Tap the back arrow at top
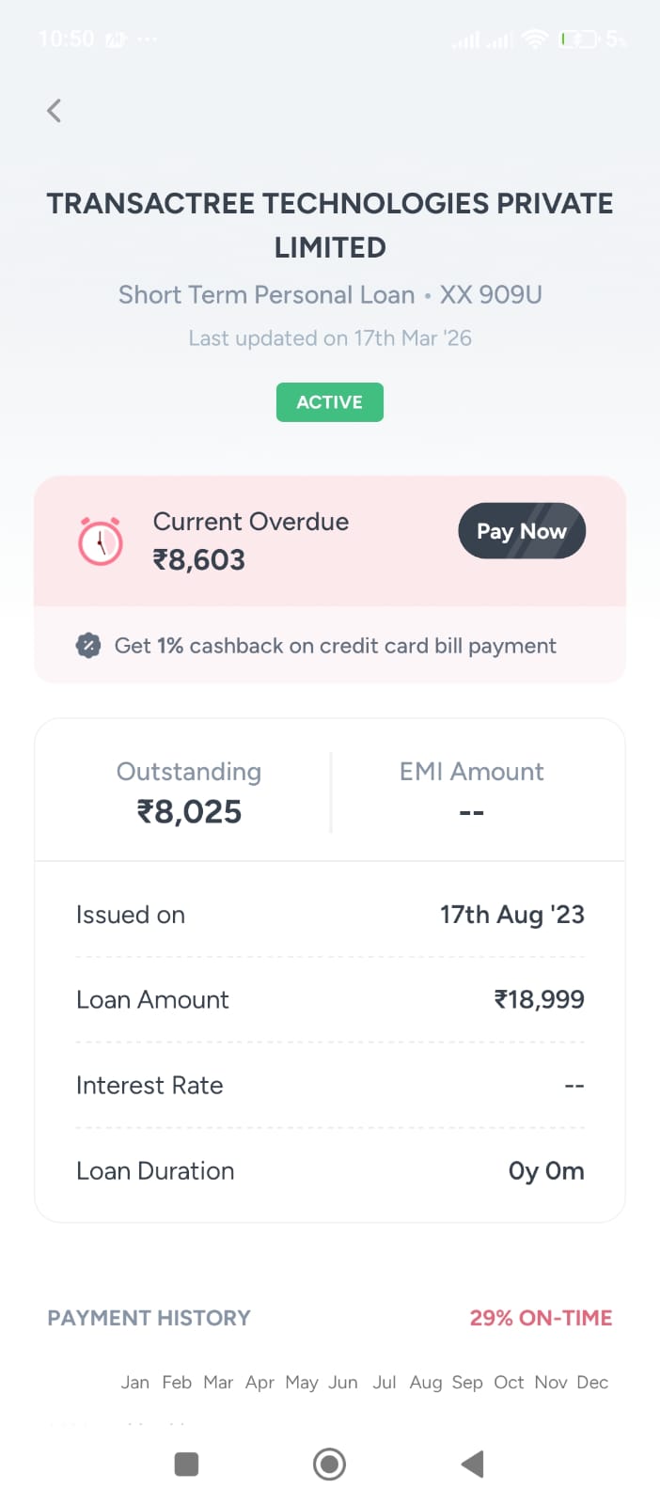Screen dimensions: 660x1504 (x=55, y=111)
